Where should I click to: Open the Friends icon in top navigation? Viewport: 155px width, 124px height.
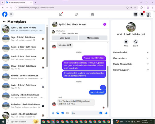(x=77, y=14)
